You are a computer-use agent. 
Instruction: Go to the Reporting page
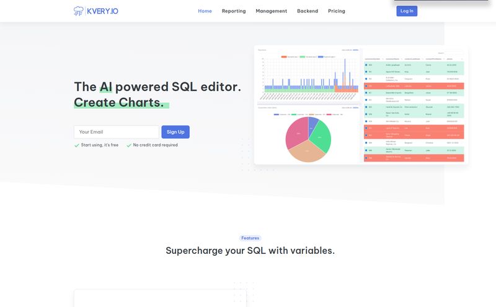pos(234,11)
